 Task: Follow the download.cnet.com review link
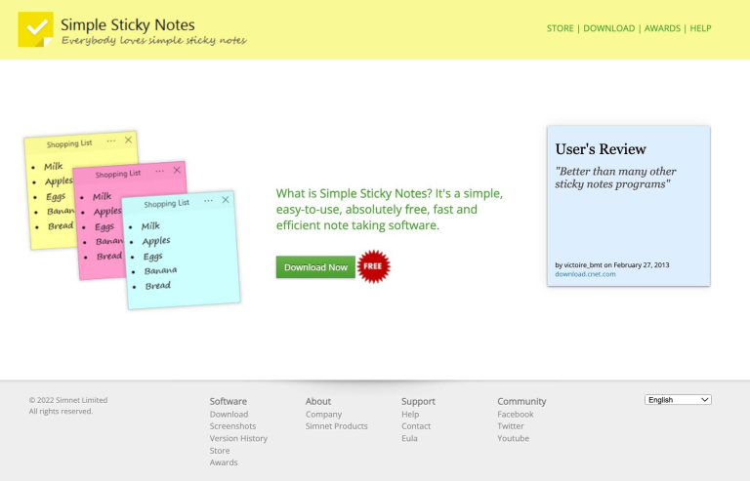pyautogui.click(x=585, y=274)
